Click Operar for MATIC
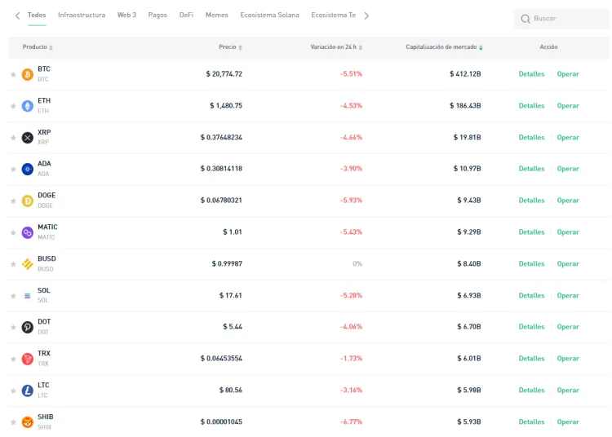 568,232
